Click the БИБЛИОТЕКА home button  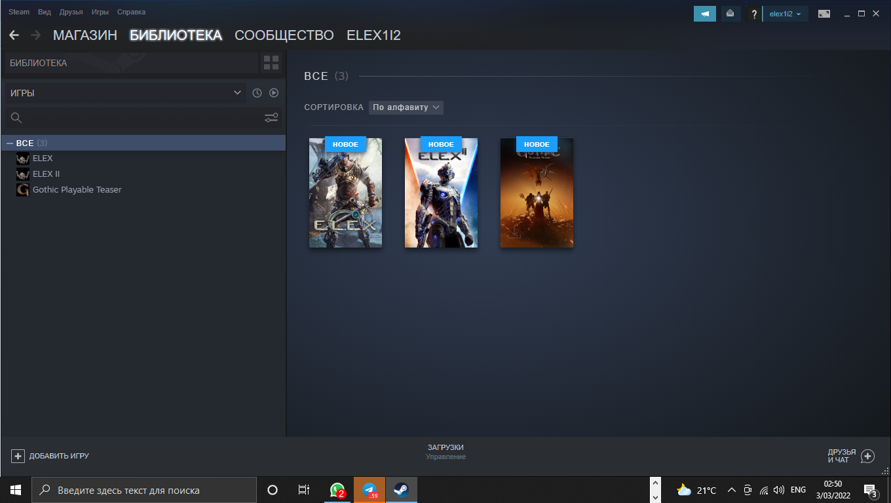point(132,63)
